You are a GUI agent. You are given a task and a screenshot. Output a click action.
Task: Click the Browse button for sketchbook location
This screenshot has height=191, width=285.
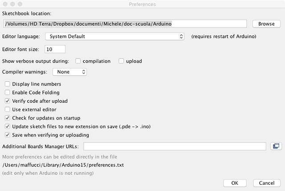coord(266,24)
